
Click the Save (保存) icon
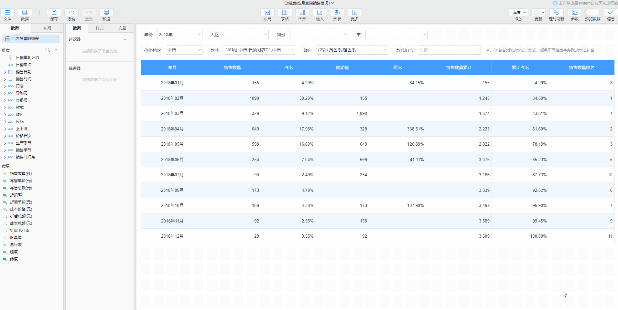pyautogui.click(x=54, y=13)
